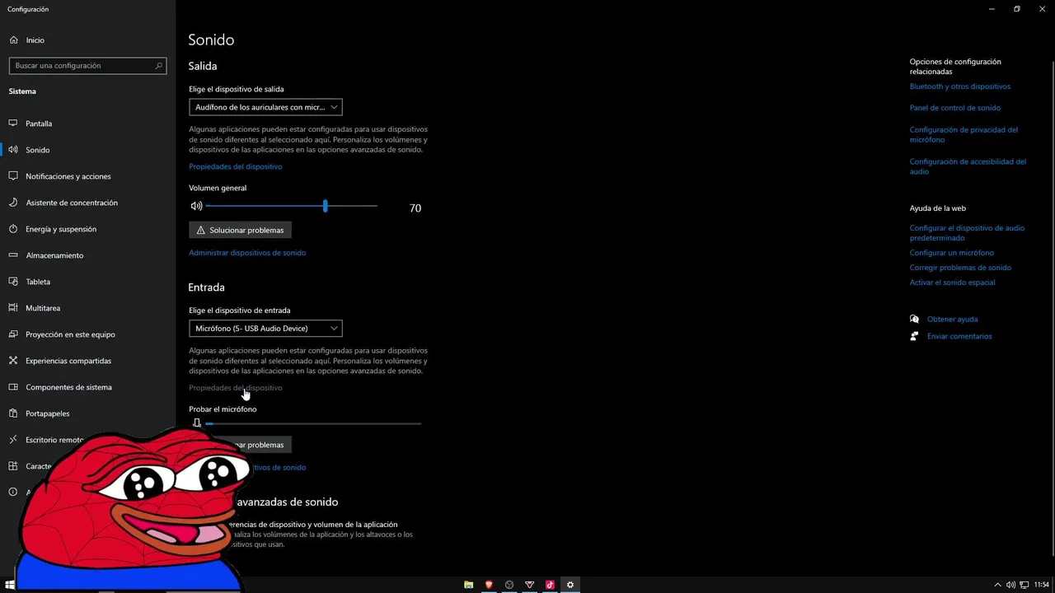Click the volume value 70
The height and width of the screenshot is (593, 1055).
[415, 208]
